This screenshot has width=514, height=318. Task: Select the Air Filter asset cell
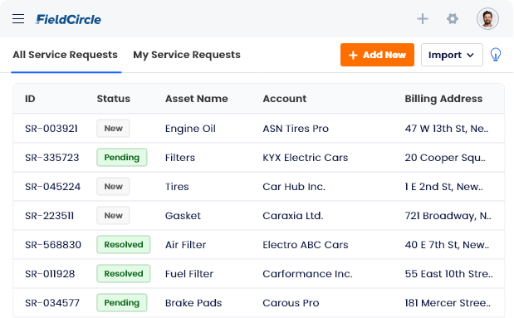[185, 245]
